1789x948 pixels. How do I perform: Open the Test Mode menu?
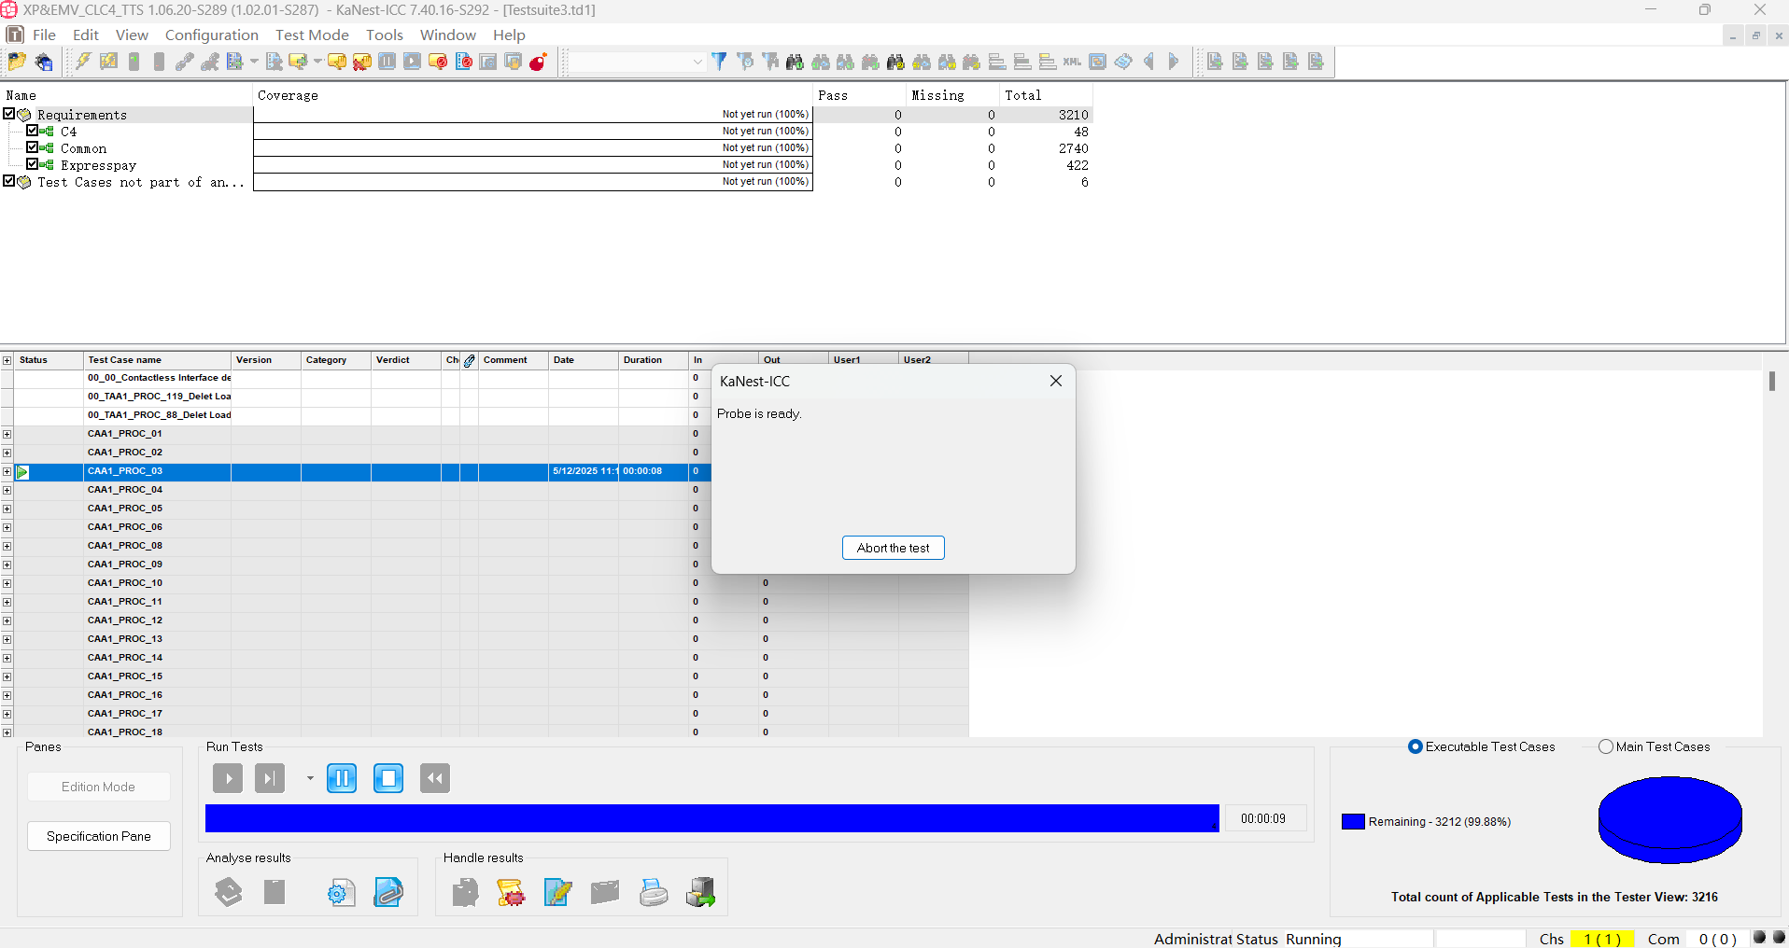click(312, 35)
